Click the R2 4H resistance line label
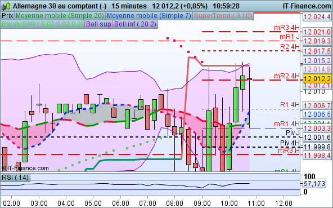This screenshot has height=208, width=333. [x=290, y=47]
